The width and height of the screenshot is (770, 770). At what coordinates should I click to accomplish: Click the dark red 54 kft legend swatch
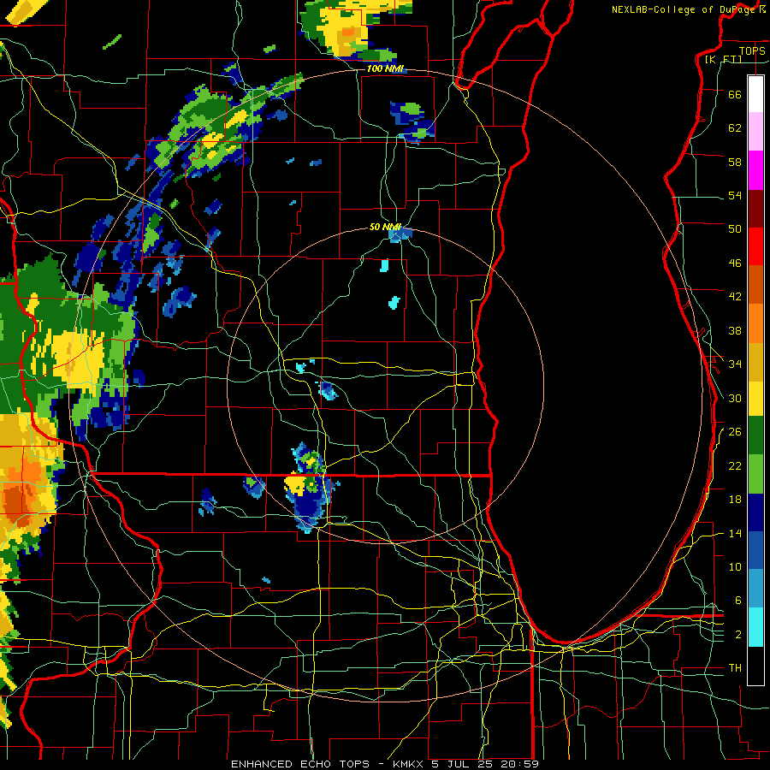[x=755, y=208]
